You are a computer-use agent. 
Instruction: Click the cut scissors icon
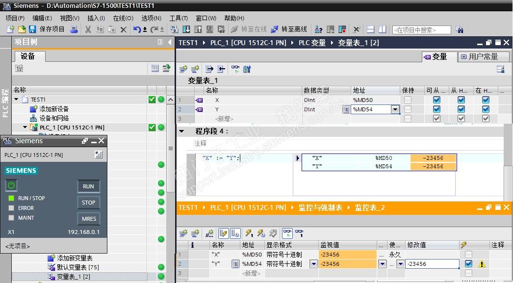point(88,29)
